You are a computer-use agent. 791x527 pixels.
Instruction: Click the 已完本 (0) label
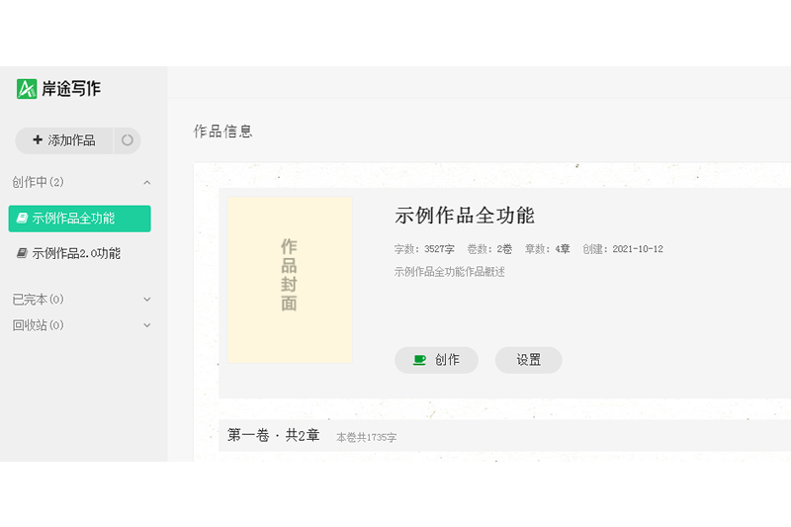(x=38, y=300)
